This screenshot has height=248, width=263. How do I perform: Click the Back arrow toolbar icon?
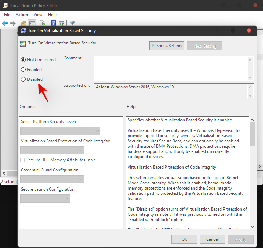point(5,23)
